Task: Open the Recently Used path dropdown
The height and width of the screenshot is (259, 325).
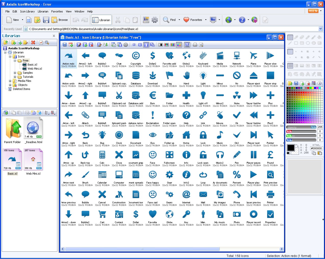Action: [x=321, y=29]
